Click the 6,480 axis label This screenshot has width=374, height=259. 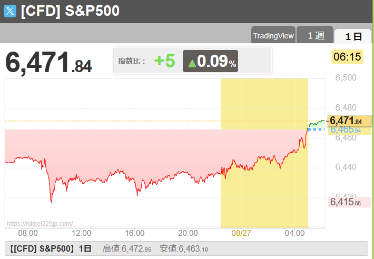click(346, 107)
